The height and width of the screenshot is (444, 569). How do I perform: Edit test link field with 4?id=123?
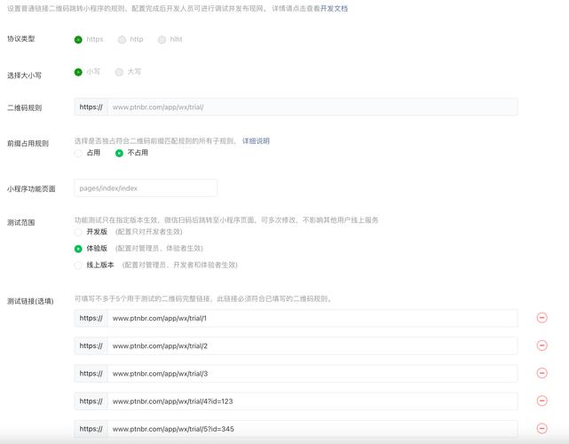(x=312, y=401)
